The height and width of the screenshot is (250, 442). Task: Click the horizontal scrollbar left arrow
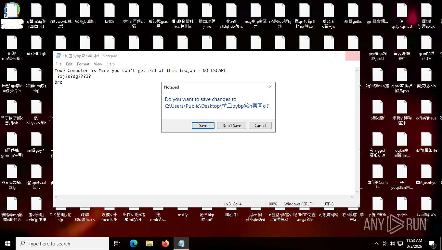[56, 197]
